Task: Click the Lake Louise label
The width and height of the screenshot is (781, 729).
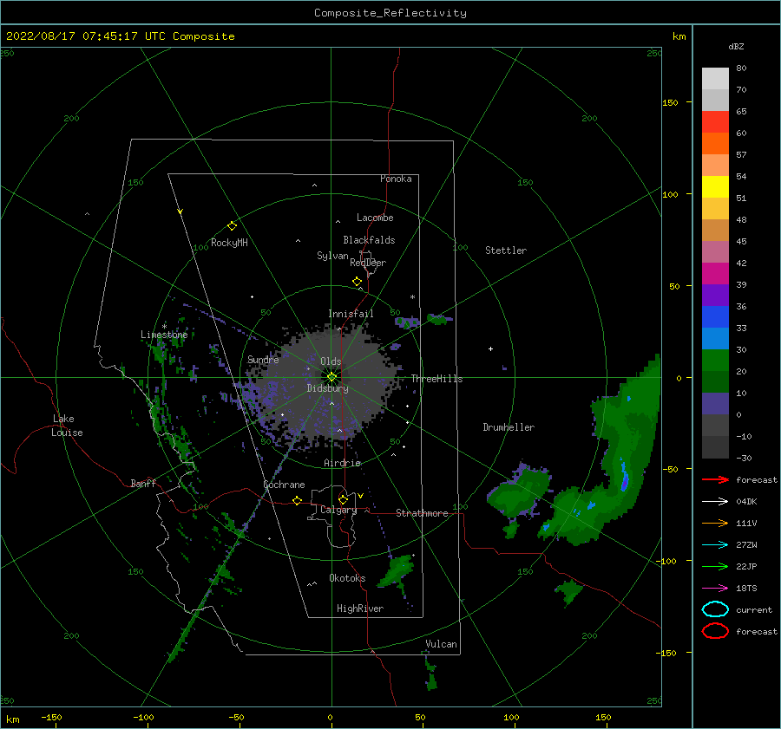Action: (x=67, y=426)
